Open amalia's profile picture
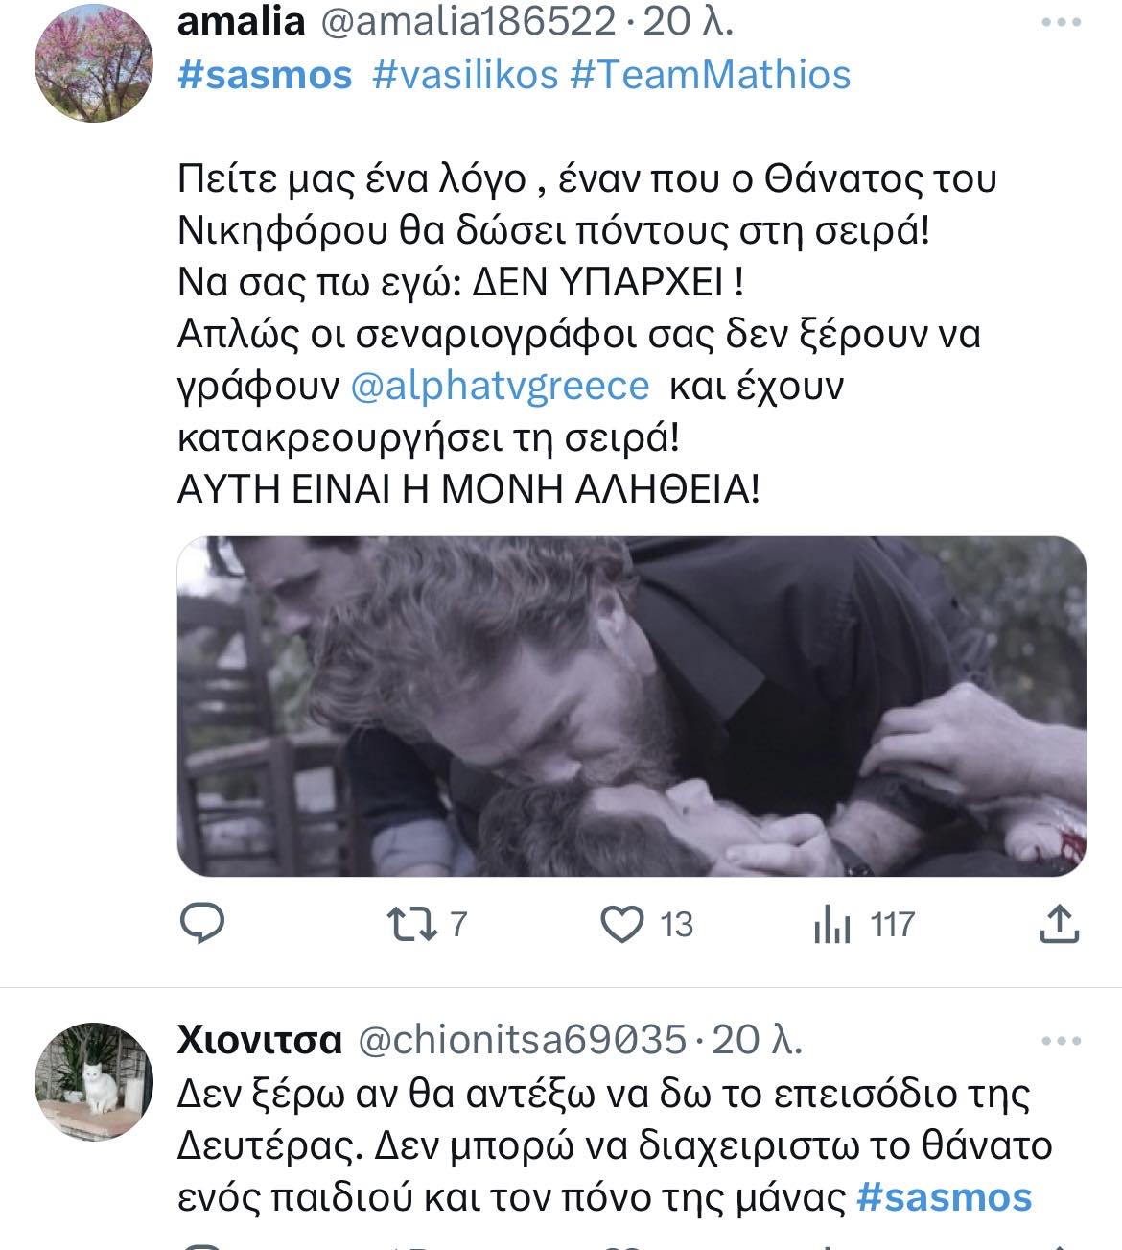This screenshot has width=1122, height=1250. (94, 63)
